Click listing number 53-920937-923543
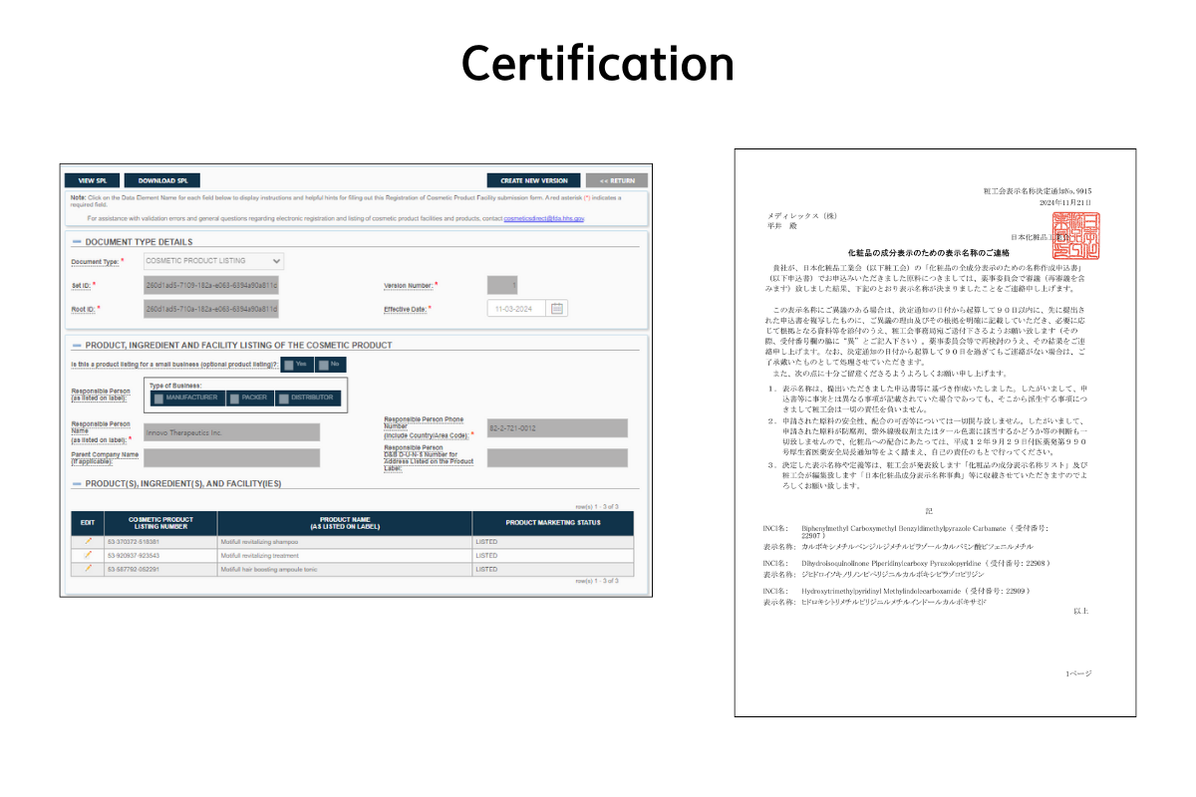Screen dimensions: 1196x797 [x=135, y=555]
